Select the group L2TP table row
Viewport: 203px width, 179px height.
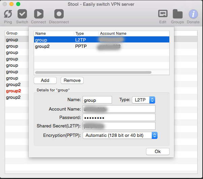[101, 39]
